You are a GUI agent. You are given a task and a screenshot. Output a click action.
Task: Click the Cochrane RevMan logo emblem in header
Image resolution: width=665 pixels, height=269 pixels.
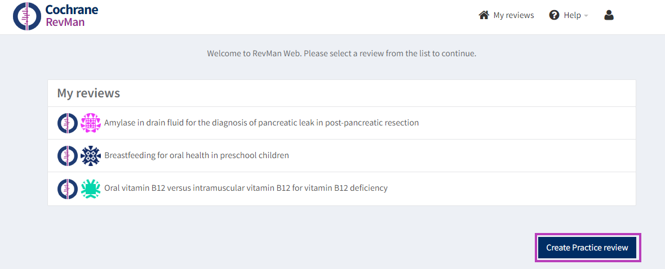(26, 16)
